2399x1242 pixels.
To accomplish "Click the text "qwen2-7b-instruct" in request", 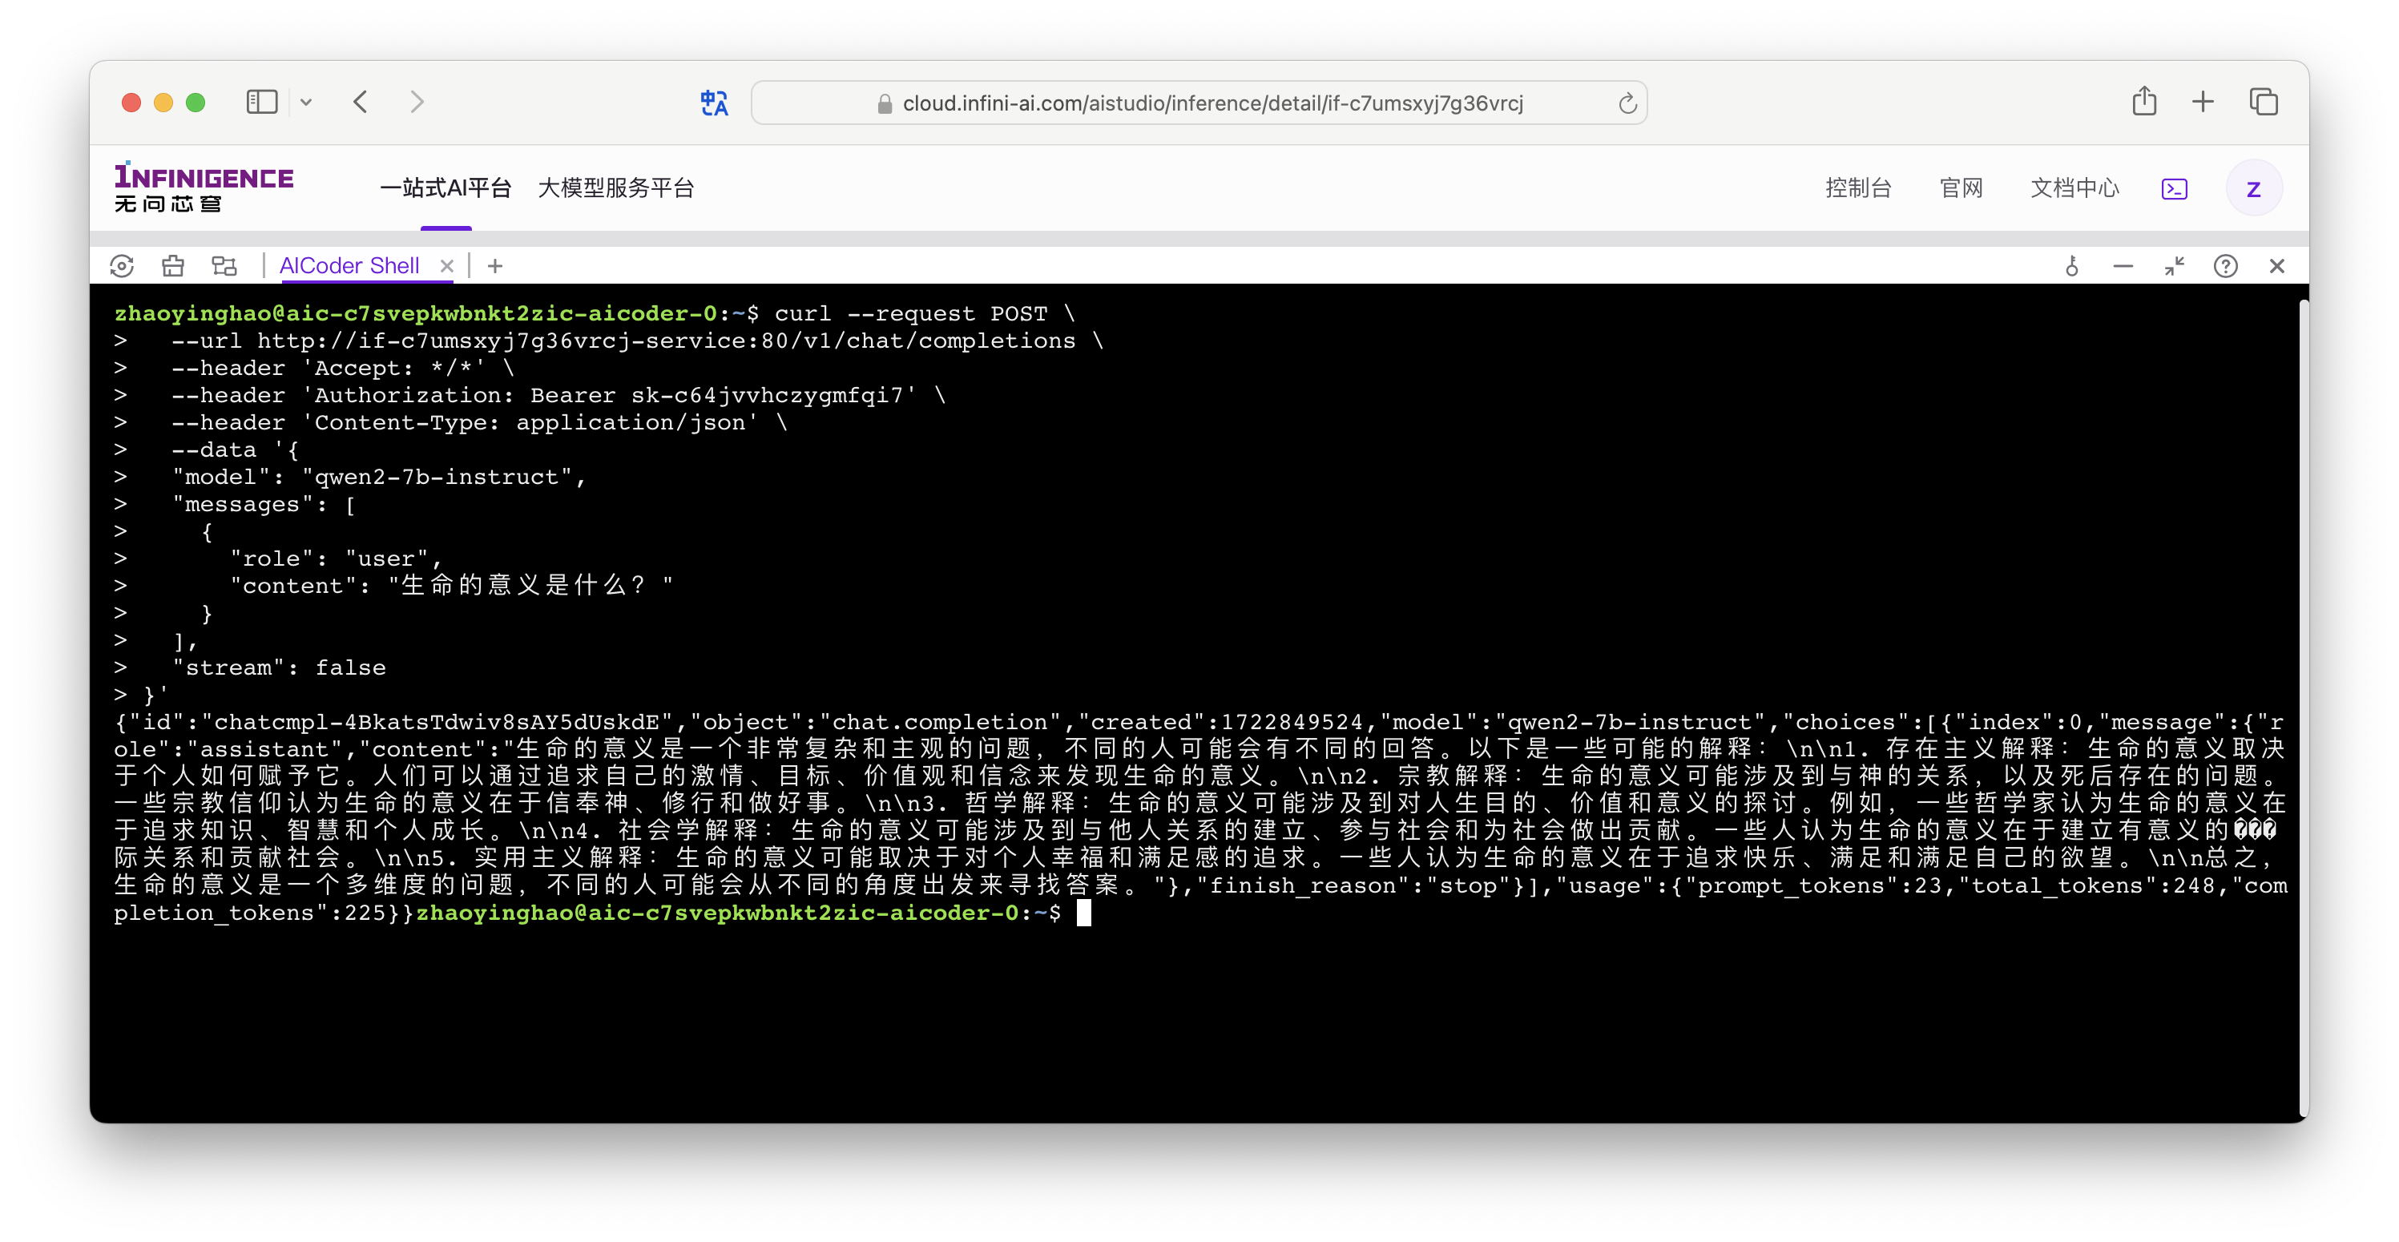I will click(437, 477).
